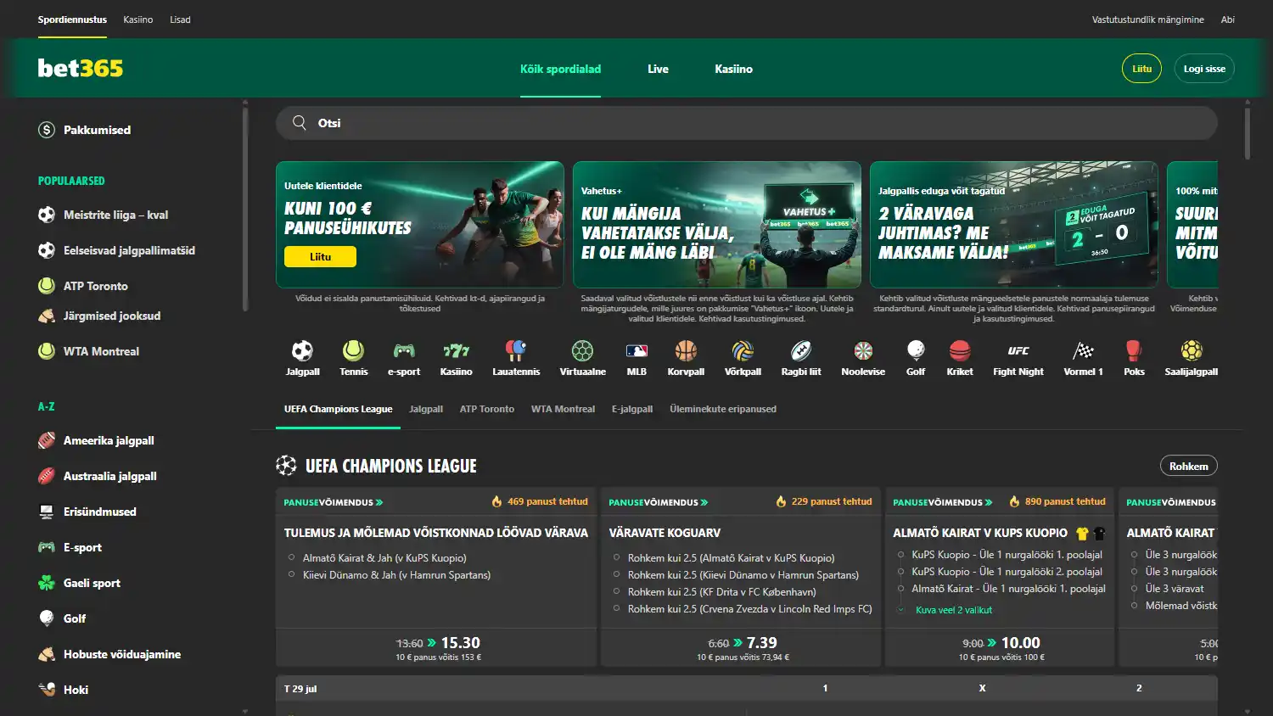Click the Gaeli sport shamrock icon
1273x716 pixels.
[47, 583]
